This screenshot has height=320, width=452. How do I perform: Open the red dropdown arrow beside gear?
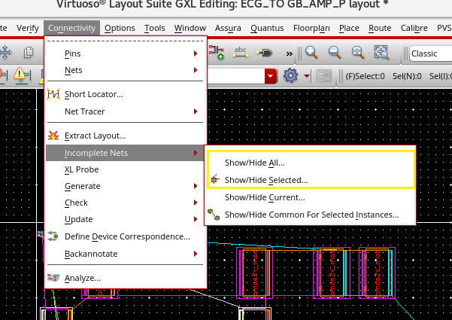click(307, 76)
